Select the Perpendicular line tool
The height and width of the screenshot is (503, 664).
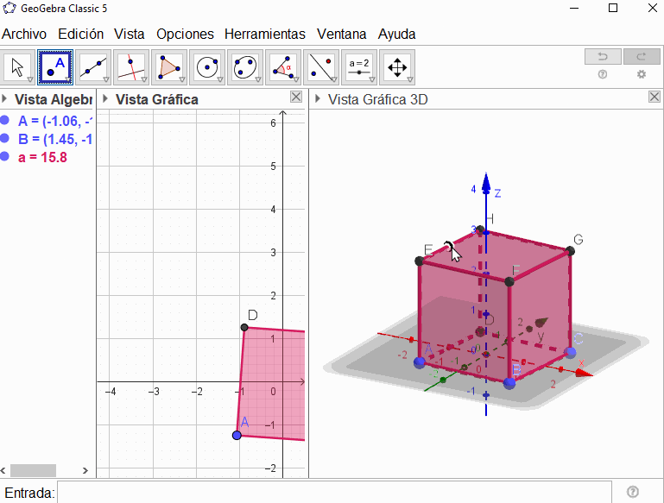(131, 67)
